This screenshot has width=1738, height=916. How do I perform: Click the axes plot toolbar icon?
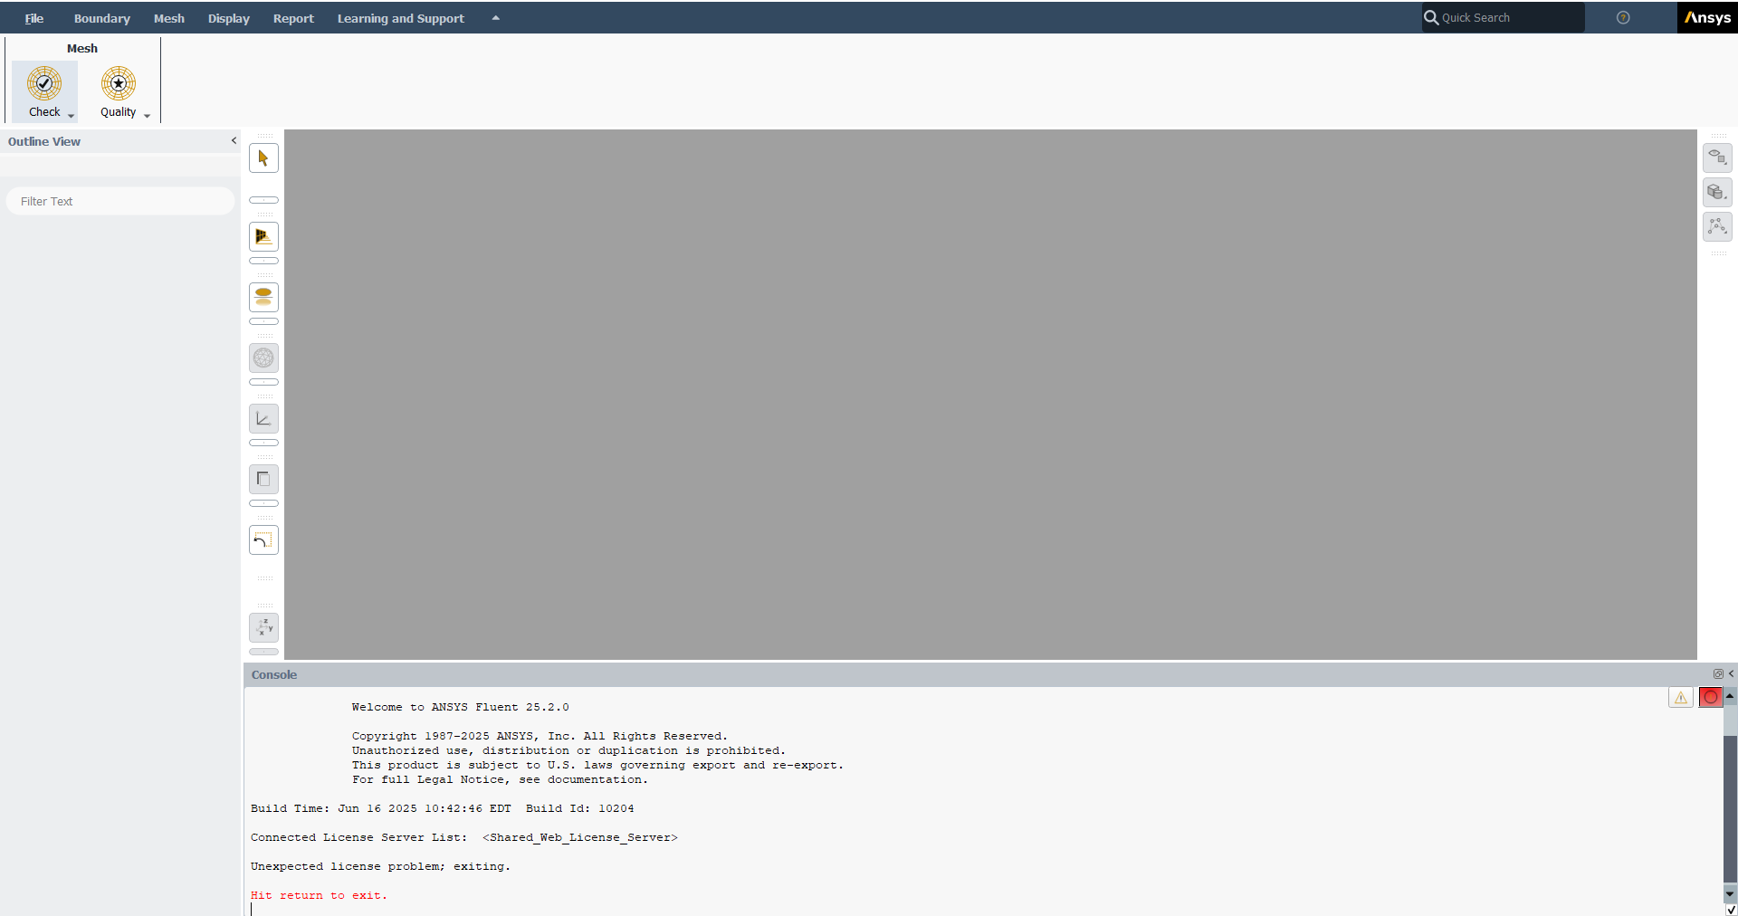[x=263, y=418]
